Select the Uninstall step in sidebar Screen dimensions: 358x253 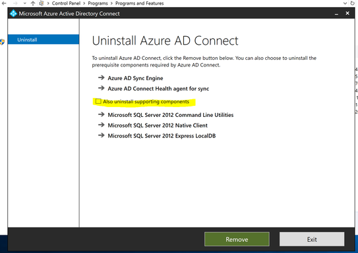(44, 39)
